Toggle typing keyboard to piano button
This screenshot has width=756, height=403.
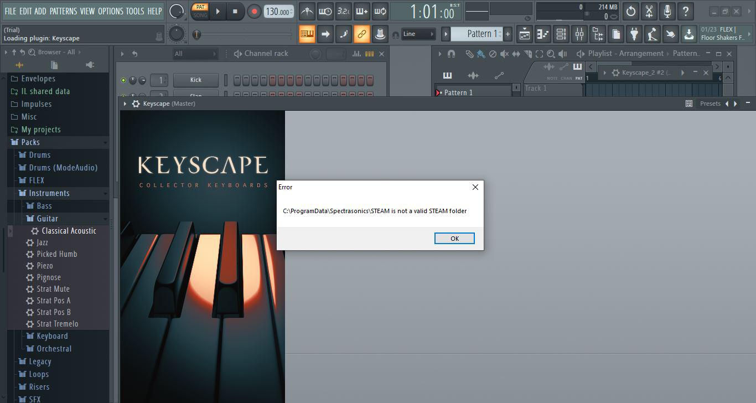(x=307, y=34)
